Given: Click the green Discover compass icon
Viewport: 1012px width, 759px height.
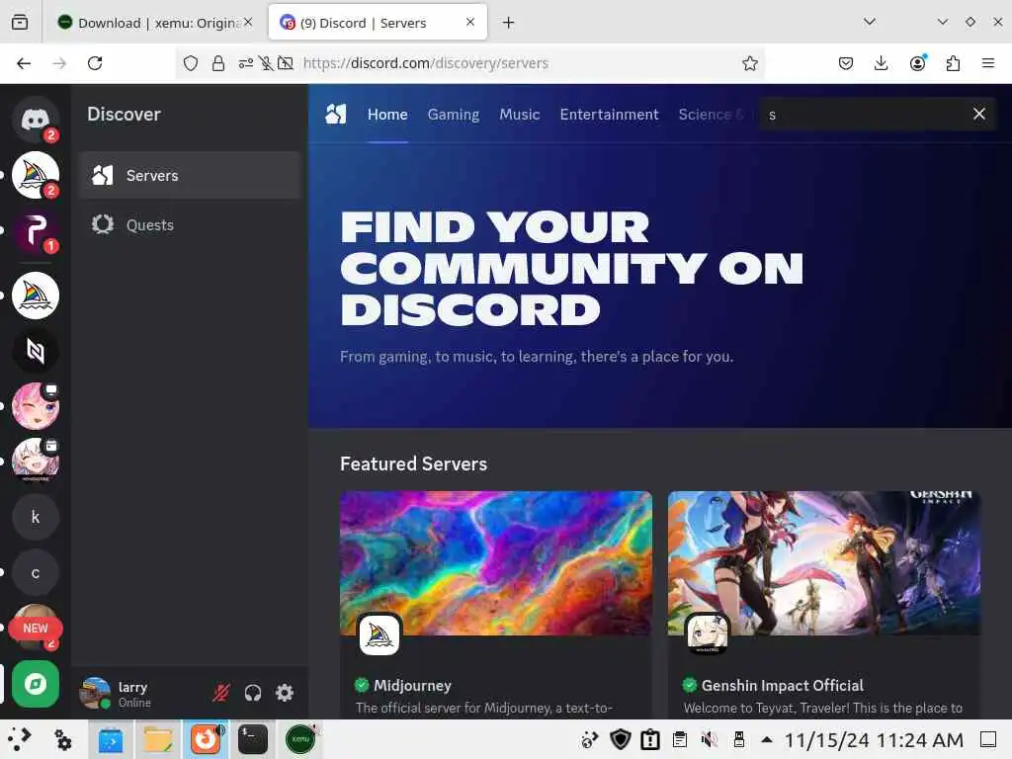Looking at the screenshot, I should coord(36,684).
